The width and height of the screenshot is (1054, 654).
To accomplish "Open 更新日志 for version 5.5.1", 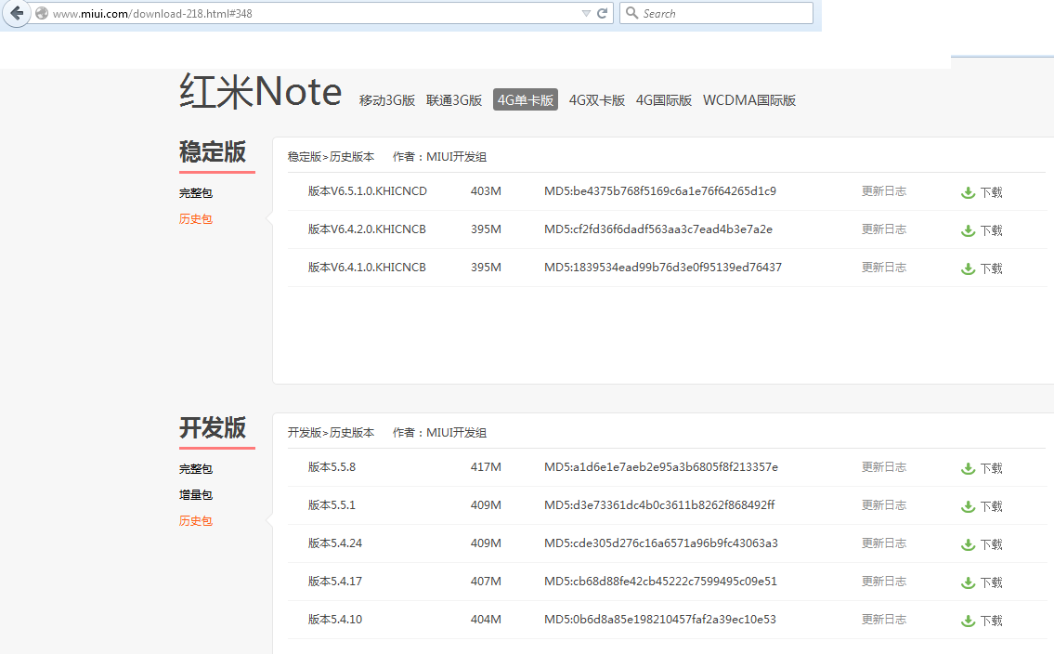I will point(883,505).
